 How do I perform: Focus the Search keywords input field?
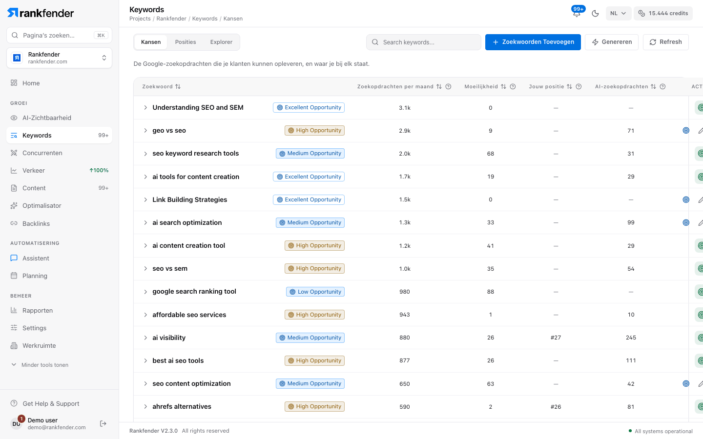[424, 42]
